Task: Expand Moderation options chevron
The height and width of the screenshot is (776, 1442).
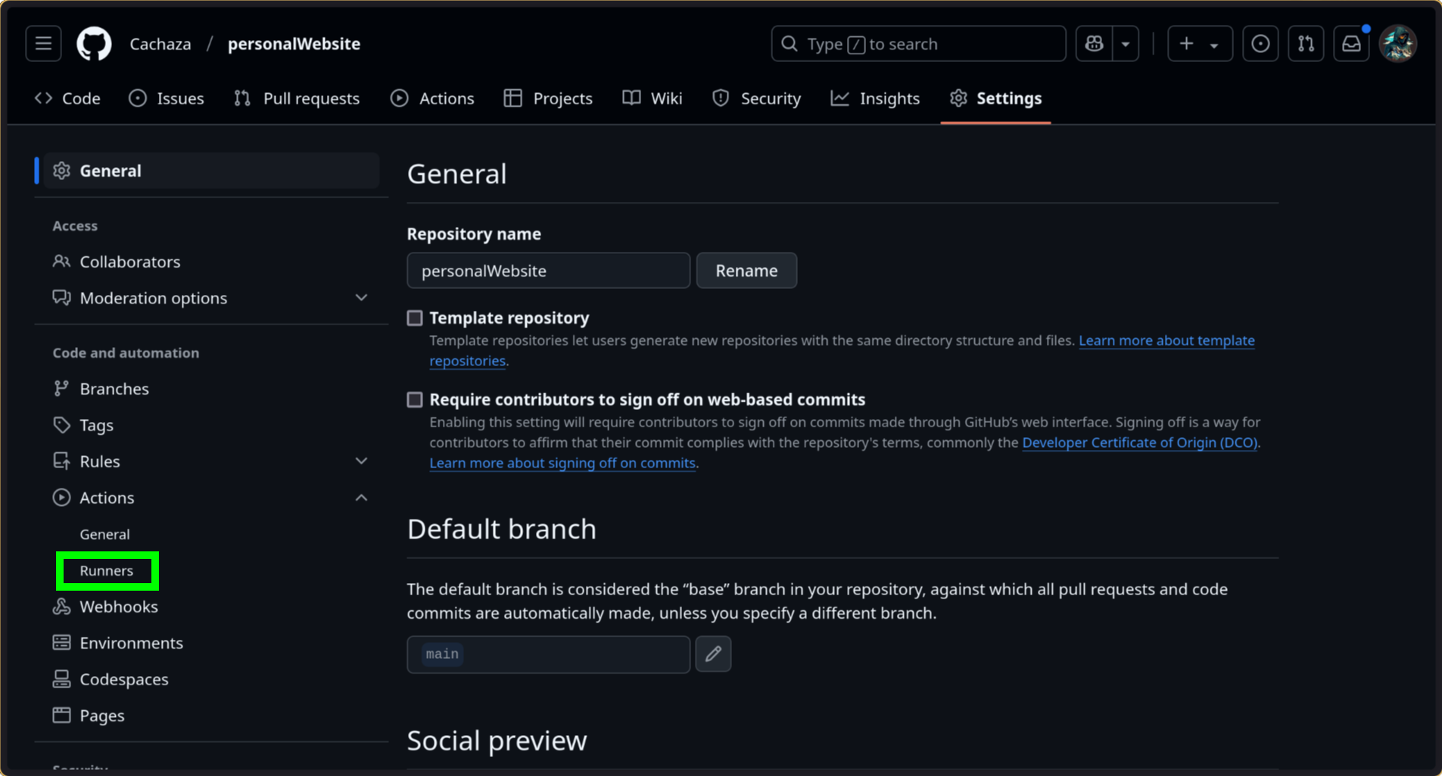Action: coord(361,298)
